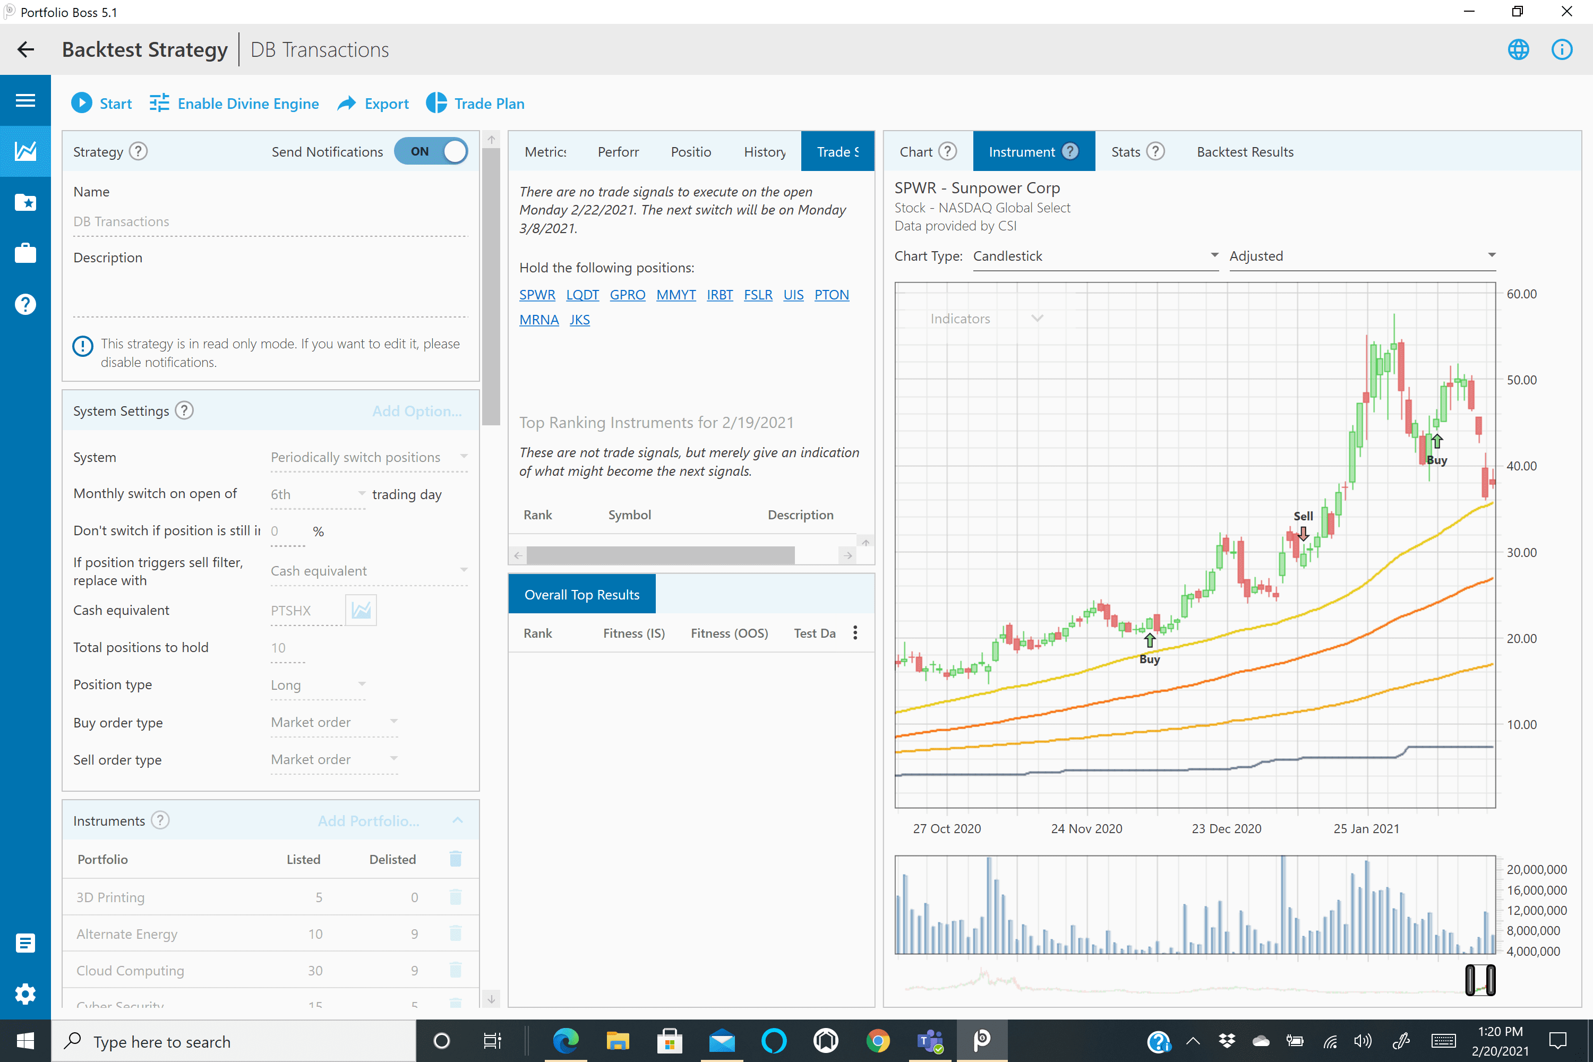The image size is (1593, 1062).
Task: Open Trade Plan pie icon
Action: pos(436,103)
